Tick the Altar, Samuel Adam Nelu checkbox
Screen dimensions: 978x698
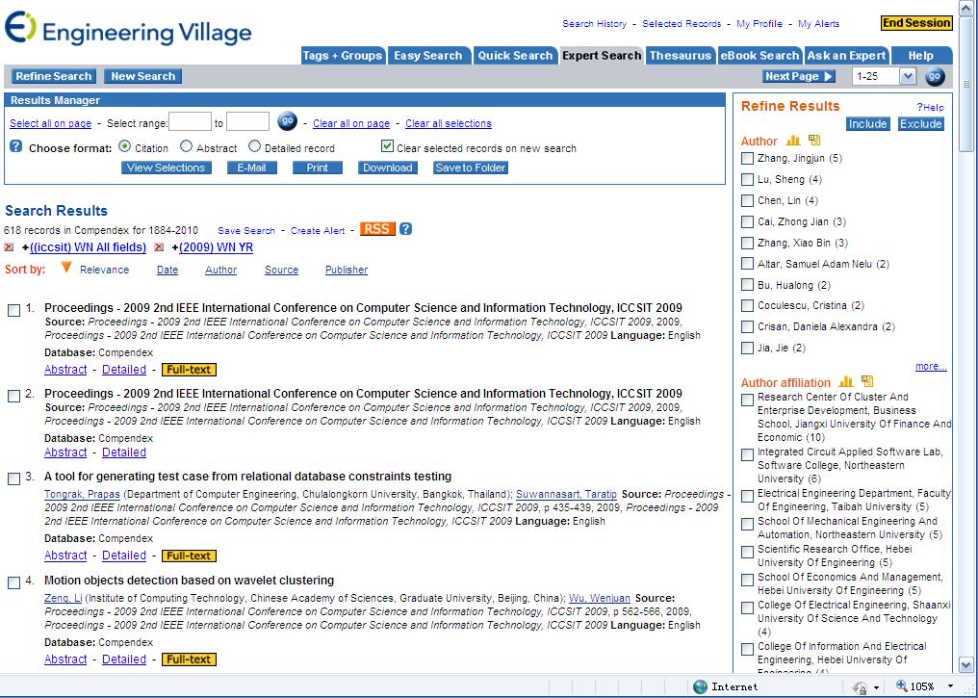point(747,264)
